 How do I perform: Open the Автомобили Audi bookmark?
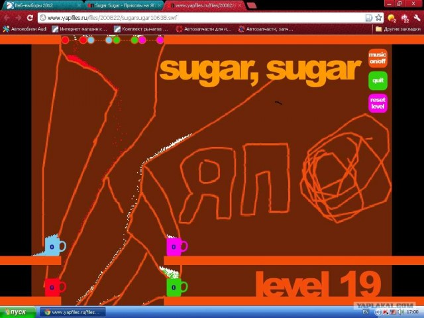[x=25, y=29]
